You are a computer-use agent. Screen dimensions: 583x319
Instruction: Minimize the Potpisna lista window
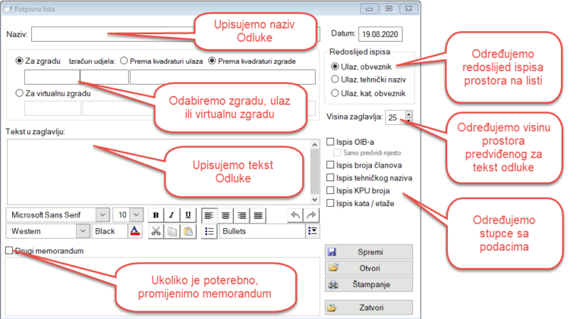pos(369,9)
